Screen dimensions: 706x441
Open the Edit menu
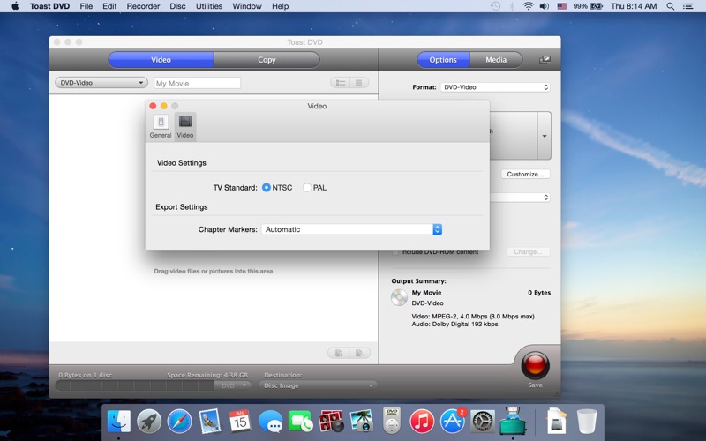point(109,6)
